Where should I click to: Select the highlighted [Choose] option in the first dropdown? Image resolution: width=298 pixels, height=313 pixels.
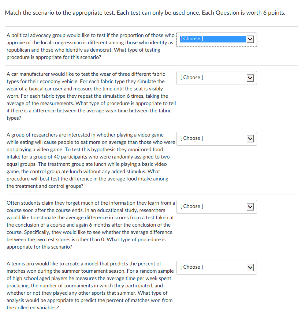pos(192,38)
